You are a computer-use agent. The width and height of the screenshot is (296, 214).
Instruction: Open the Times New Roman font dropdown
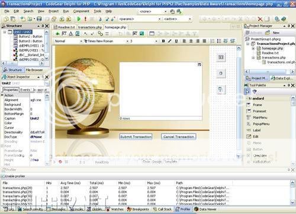click(127, 41)
